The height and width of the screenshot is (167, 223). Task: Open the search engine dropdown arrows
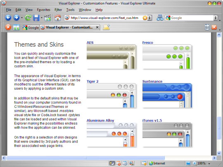pyautogui.click(x=216, y=18)
